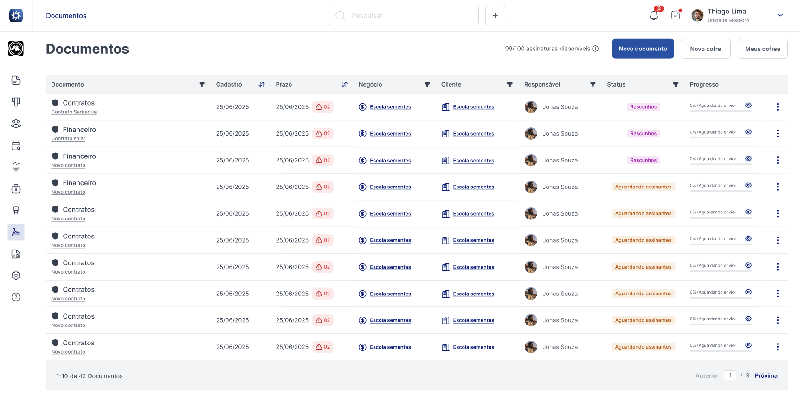Click the blue app logo at top left

point(16,15)
